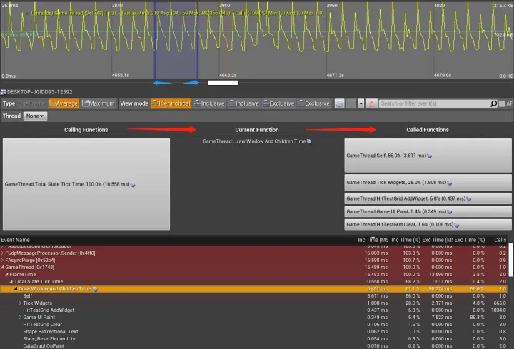The image size is (514, 349).
Task: Click icon after HitTestGrid AddWidget 0.437 ms
Action: [x=469, y=199]
